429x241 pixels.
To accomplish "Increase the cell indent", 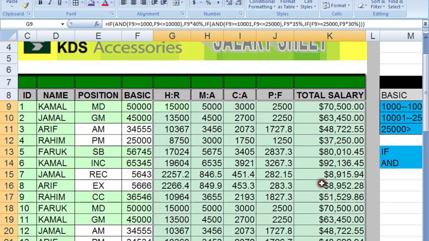I will 164,3.
